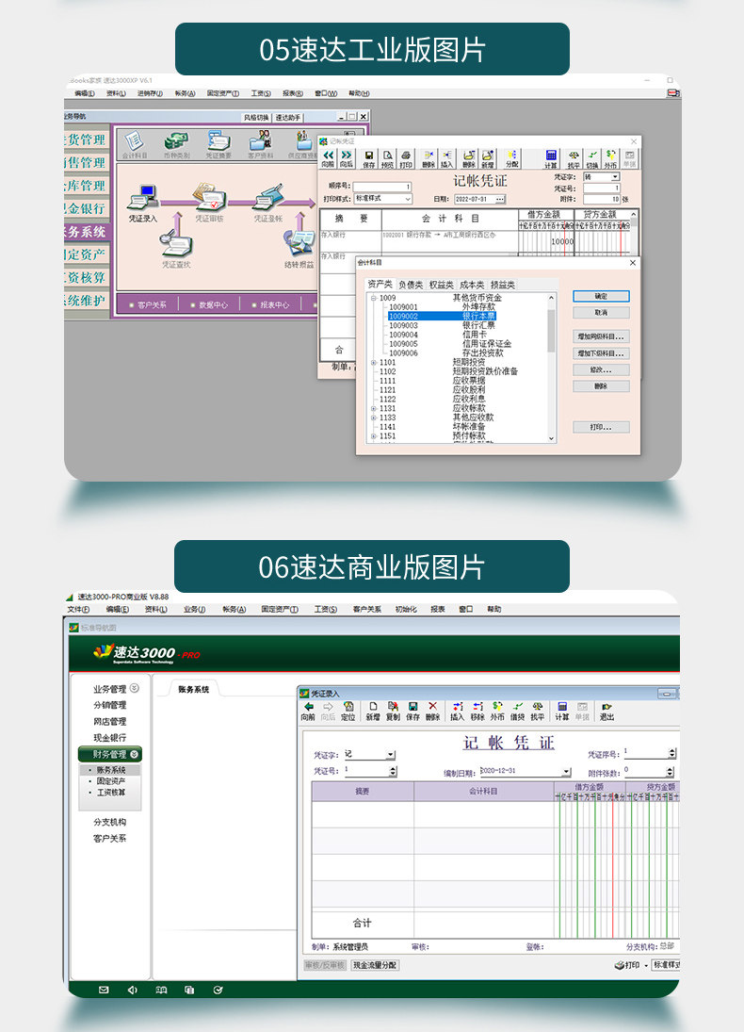Open 客户关系 menu in 速达3000-PRO menu bar
This screenshot has width=744, height=1032.
[366, 610]
